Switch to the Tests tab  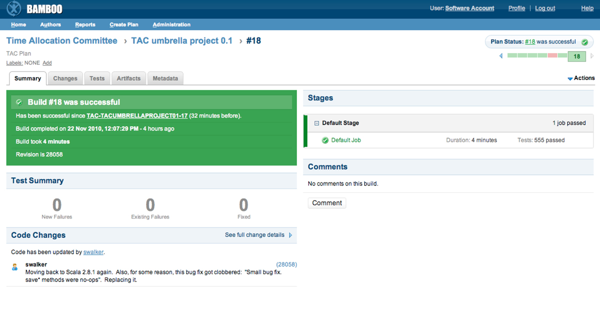pos(97,78)
